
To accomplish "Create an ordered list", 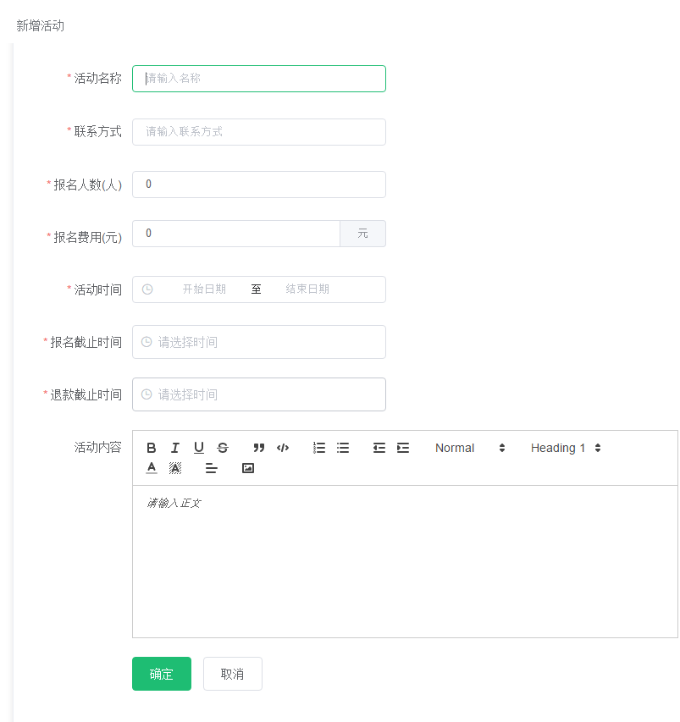I will tap(319, 448).
